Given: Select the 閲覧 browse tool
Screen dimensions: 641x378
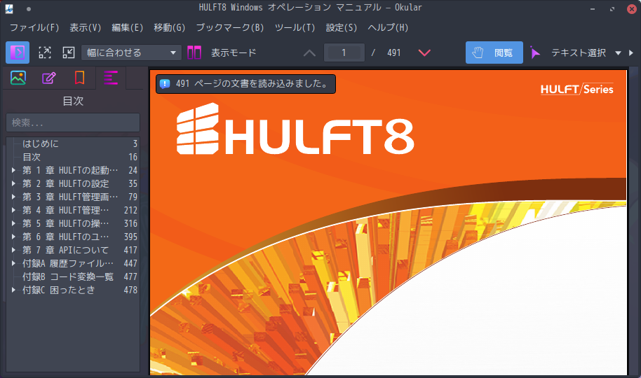Looking at the screenshot, I should pos(494,52).
